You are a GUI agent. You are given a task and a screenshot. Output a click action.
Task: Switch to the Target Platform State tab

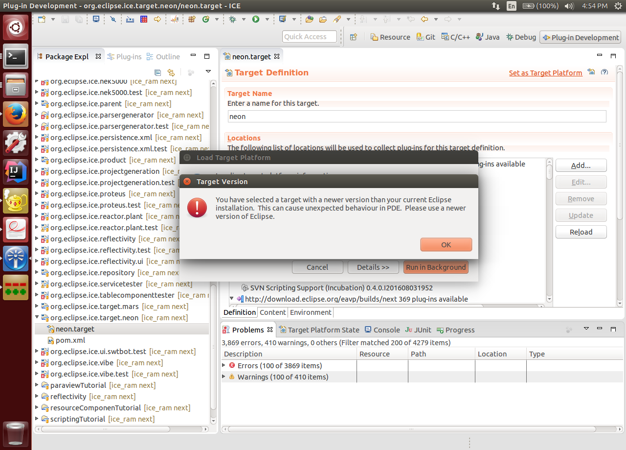click(319, 330)
